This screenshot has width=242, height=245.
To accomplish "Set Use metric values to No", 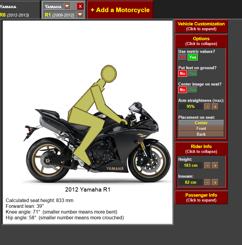I will click(182, 57).
